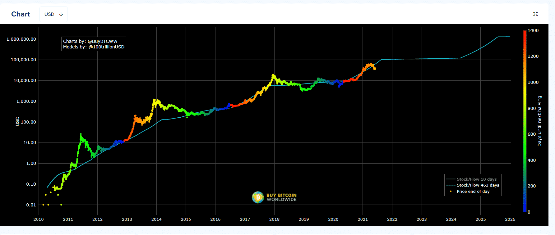Click the Bitcoin coin logo icon

click(x=258, y=197)
